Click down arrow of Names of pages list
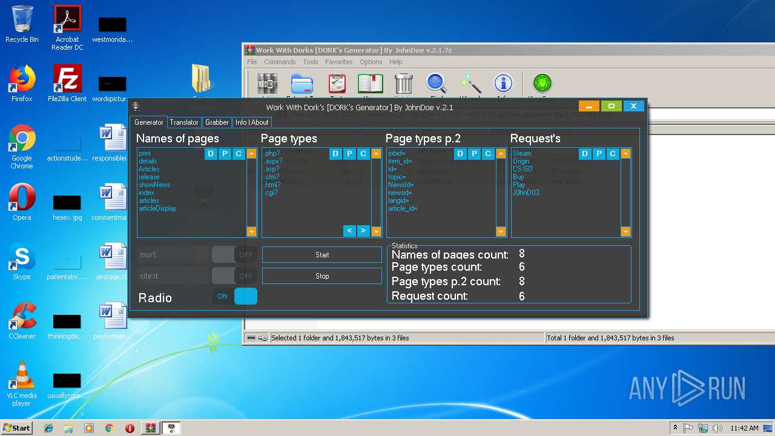 pyautogui.click(x=251, y=231)
